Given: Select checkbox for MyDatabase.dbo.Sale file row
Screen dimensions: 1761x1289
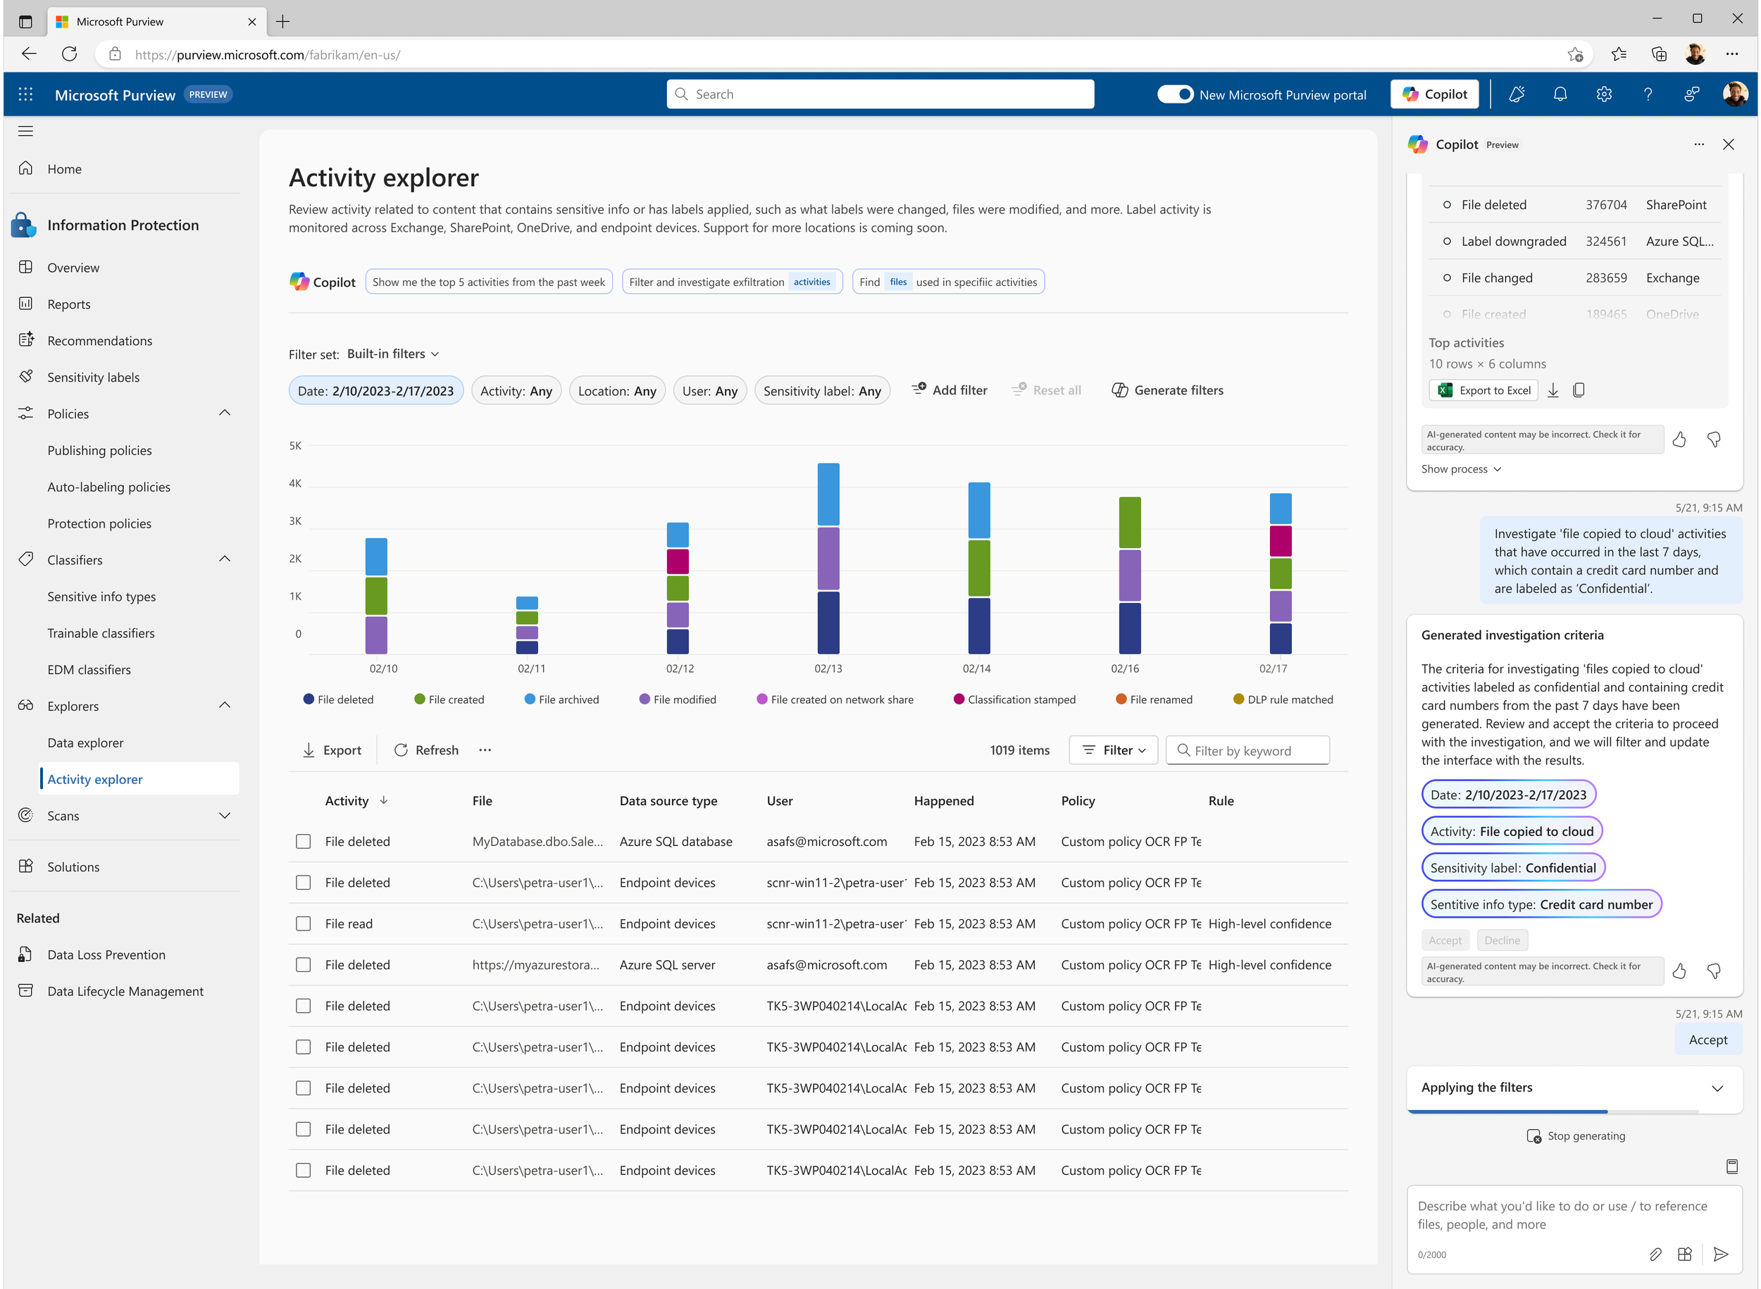Looking at the screenshot, I should click(x=304, y=841).
